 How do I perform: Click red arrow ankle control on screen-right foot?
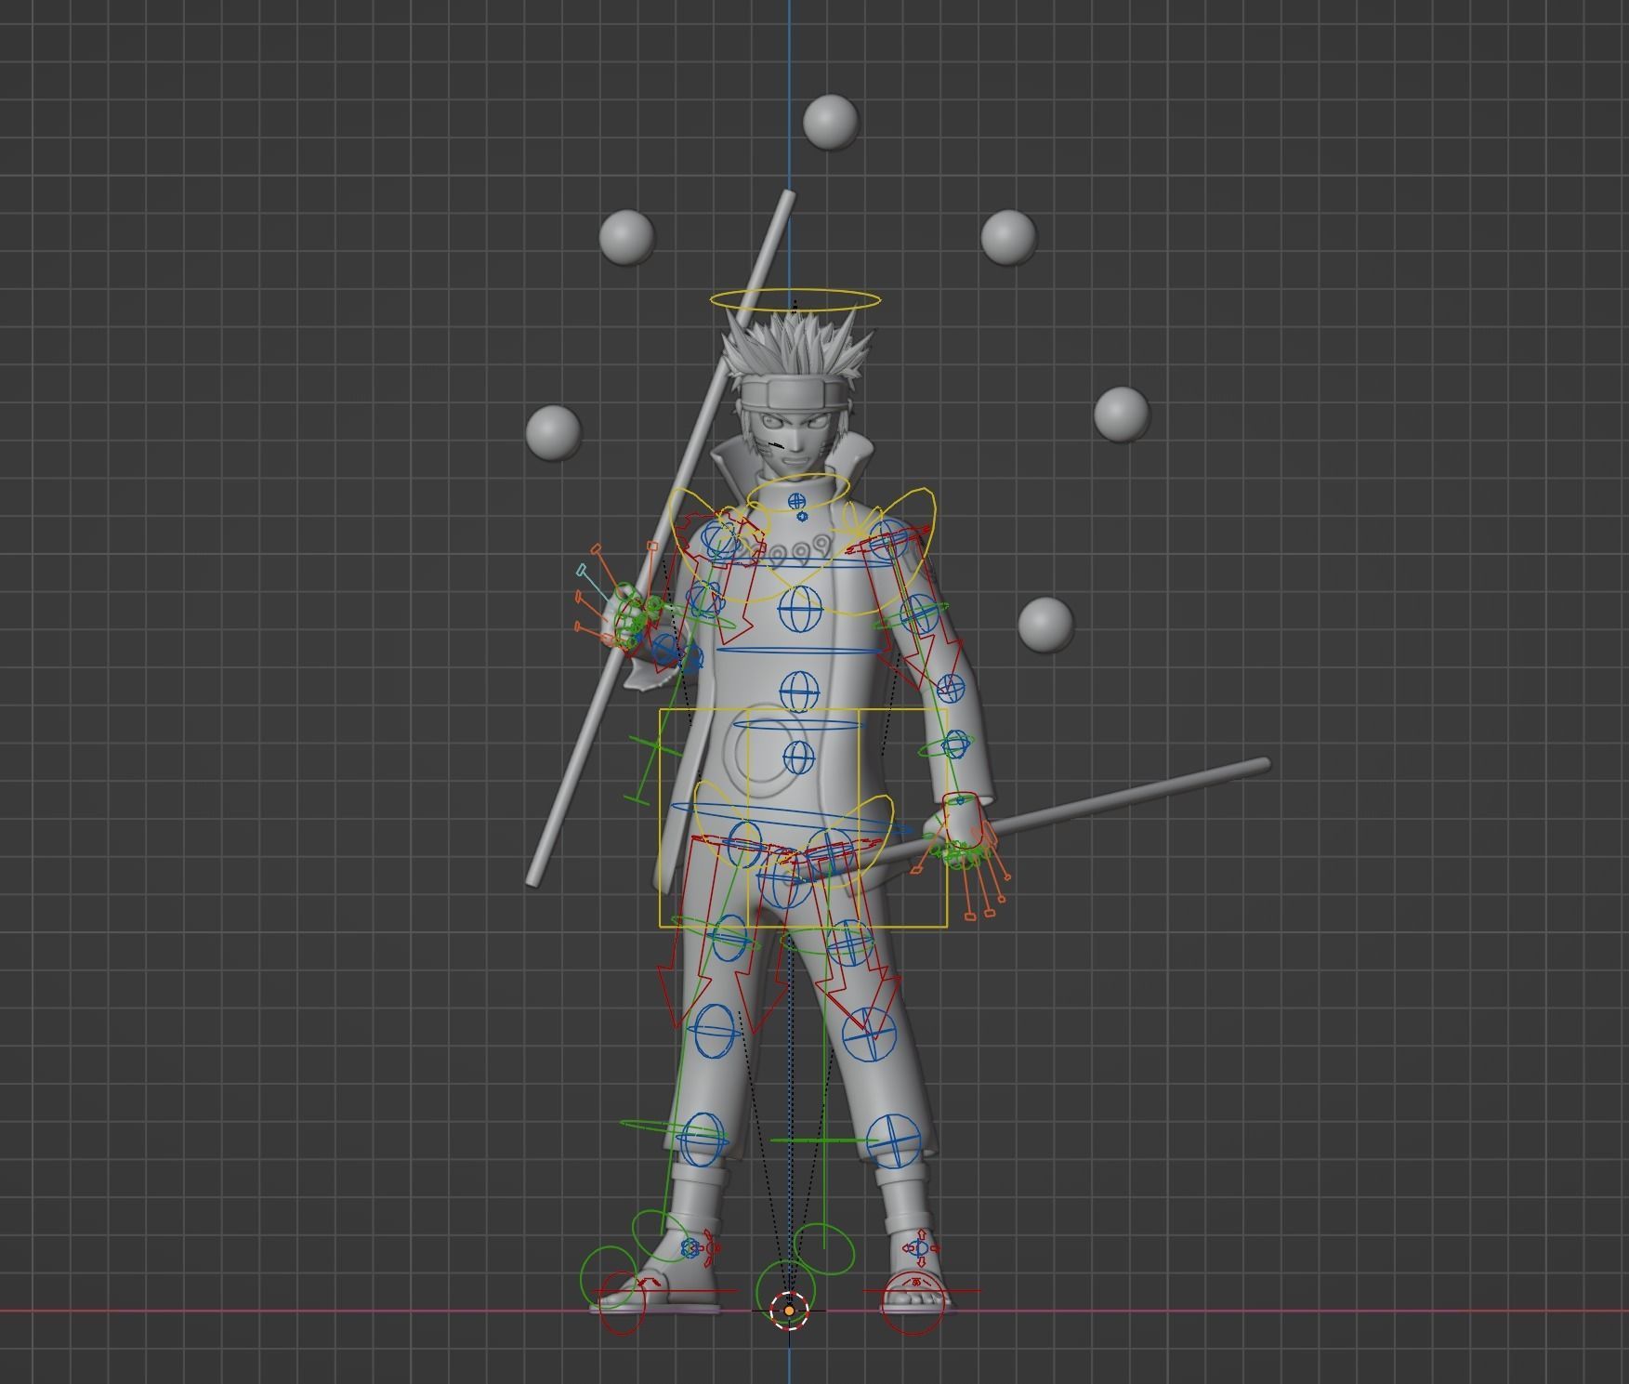coord(920,1247)
